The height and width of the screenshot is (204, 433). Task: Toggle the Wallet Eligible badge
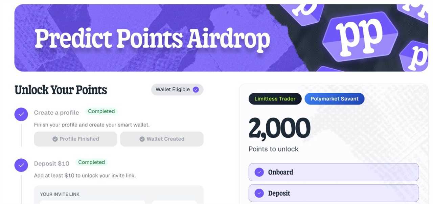click(177, 89)
